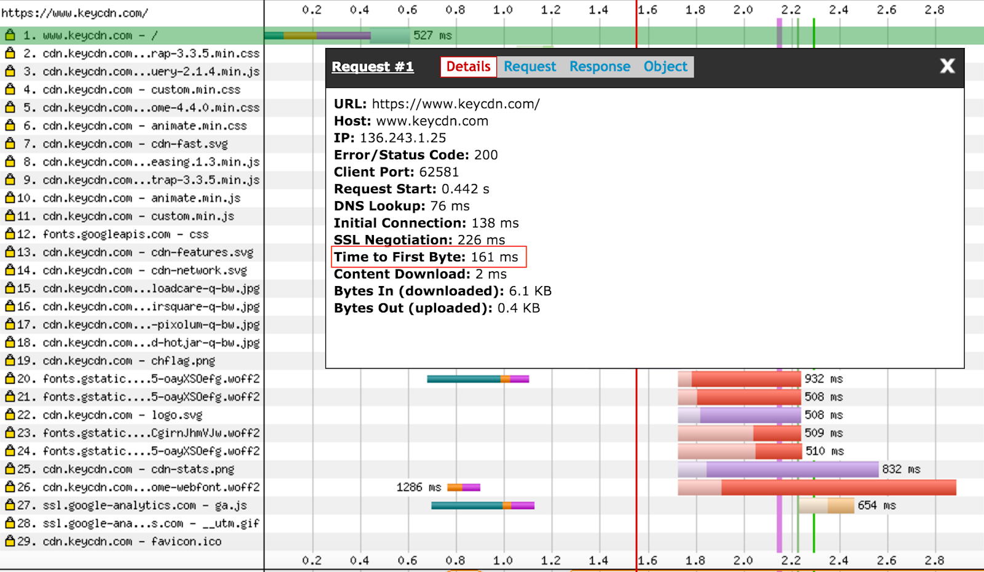Click lock icon of request 27 ga.js
The width and height of the screenshot is (984, 572).
point(10,505)
